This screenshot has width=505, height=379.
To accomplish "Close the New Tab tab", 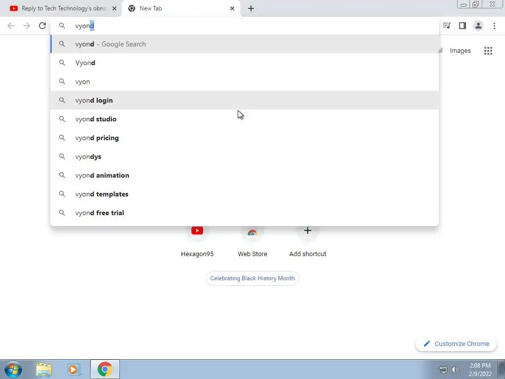I will 232,8.
